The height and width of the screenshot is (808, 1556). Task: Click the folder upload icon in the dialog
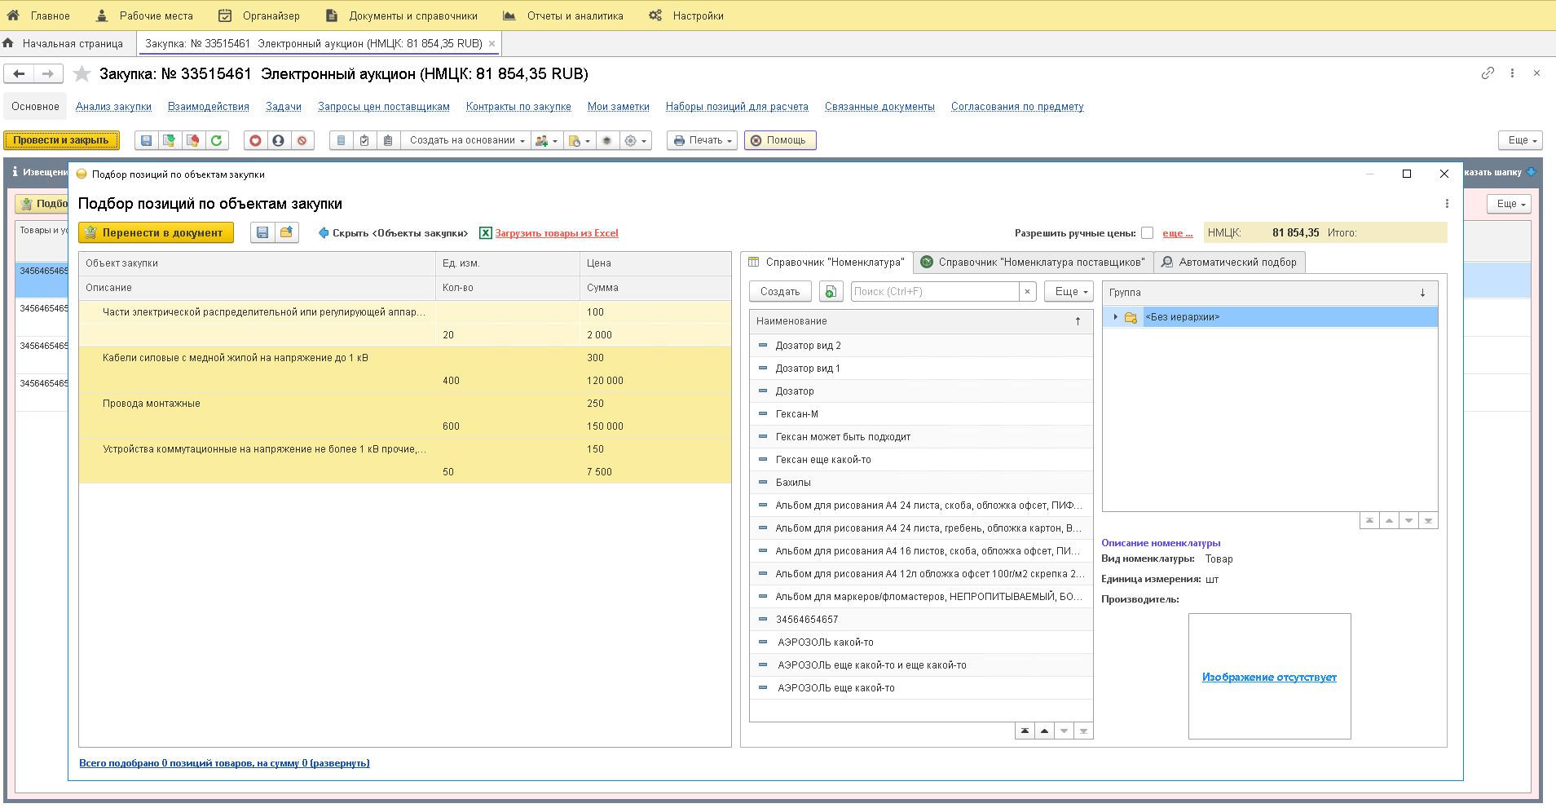[x=286, y=233]
